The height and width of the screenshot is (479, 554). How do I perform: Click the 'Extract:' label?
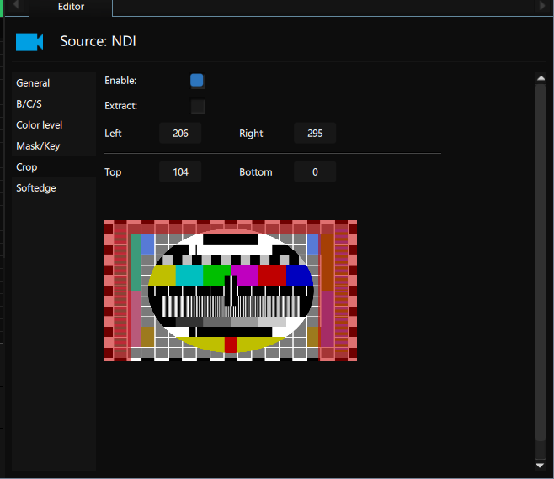(x=121, y=106)
